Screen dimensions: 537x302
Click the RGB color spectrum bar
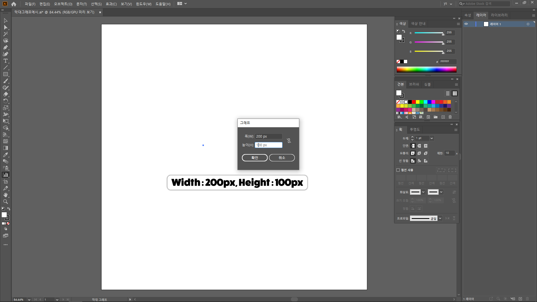pyautogui.click(x=426, y=70)
